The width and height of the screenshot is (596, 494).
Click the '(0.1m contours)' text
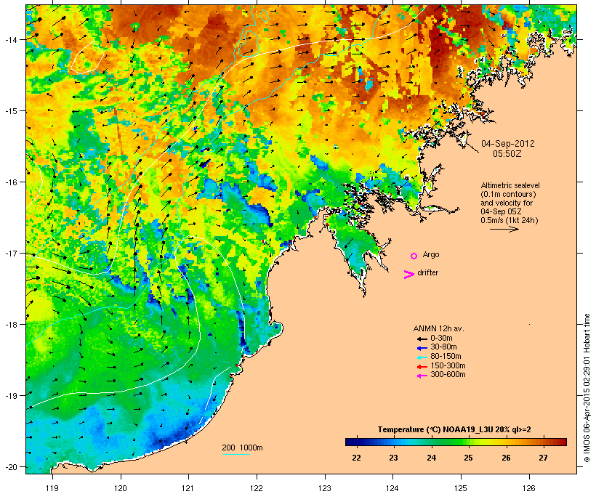(508, 194)
